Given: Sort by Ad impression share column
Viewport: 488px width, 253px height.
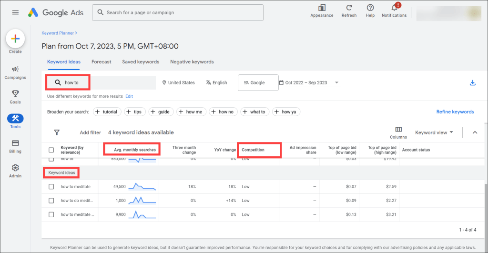Looking at the screenshot, I should (303, 150).
